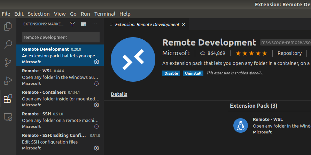311x155 pixels.
Task: Select Remote - SSH: Editing Config extension
Action: pyautogui.click(x=60, y=141)
